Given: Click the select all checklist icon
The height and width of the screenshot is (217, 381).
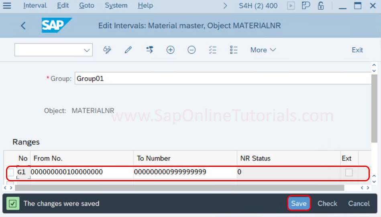Looking at the screenshot, I should pos(213,50).
